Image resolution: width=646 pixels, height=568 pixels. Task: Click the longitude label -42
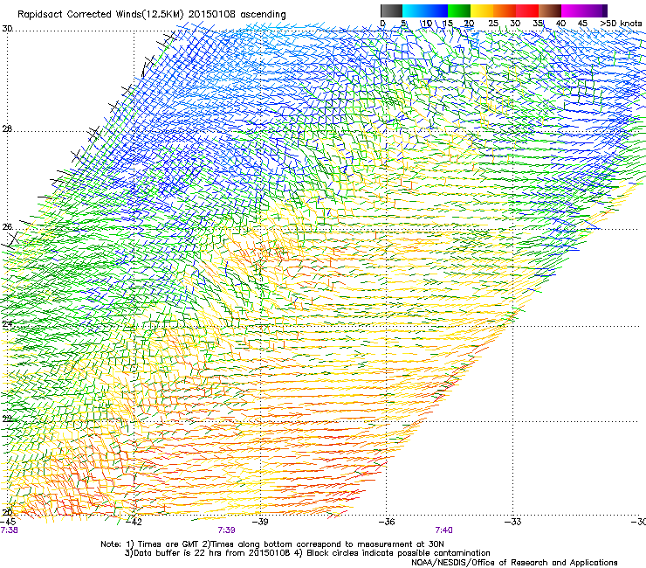(134, 522)
